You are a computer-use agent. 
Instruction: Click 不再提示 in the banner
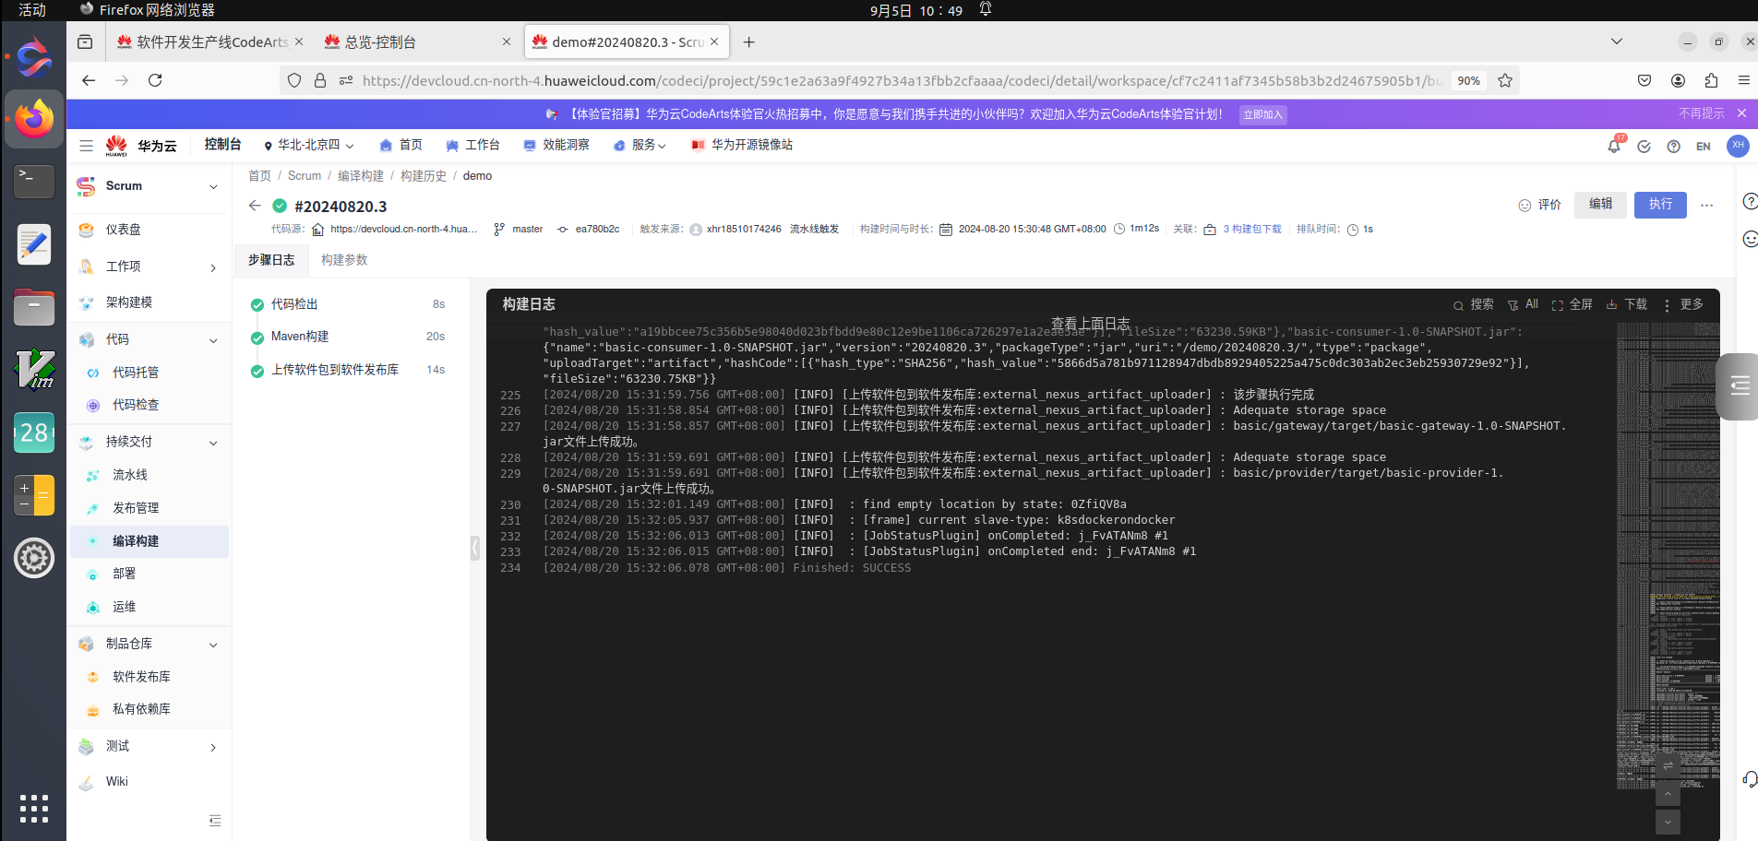point(1701,113)
